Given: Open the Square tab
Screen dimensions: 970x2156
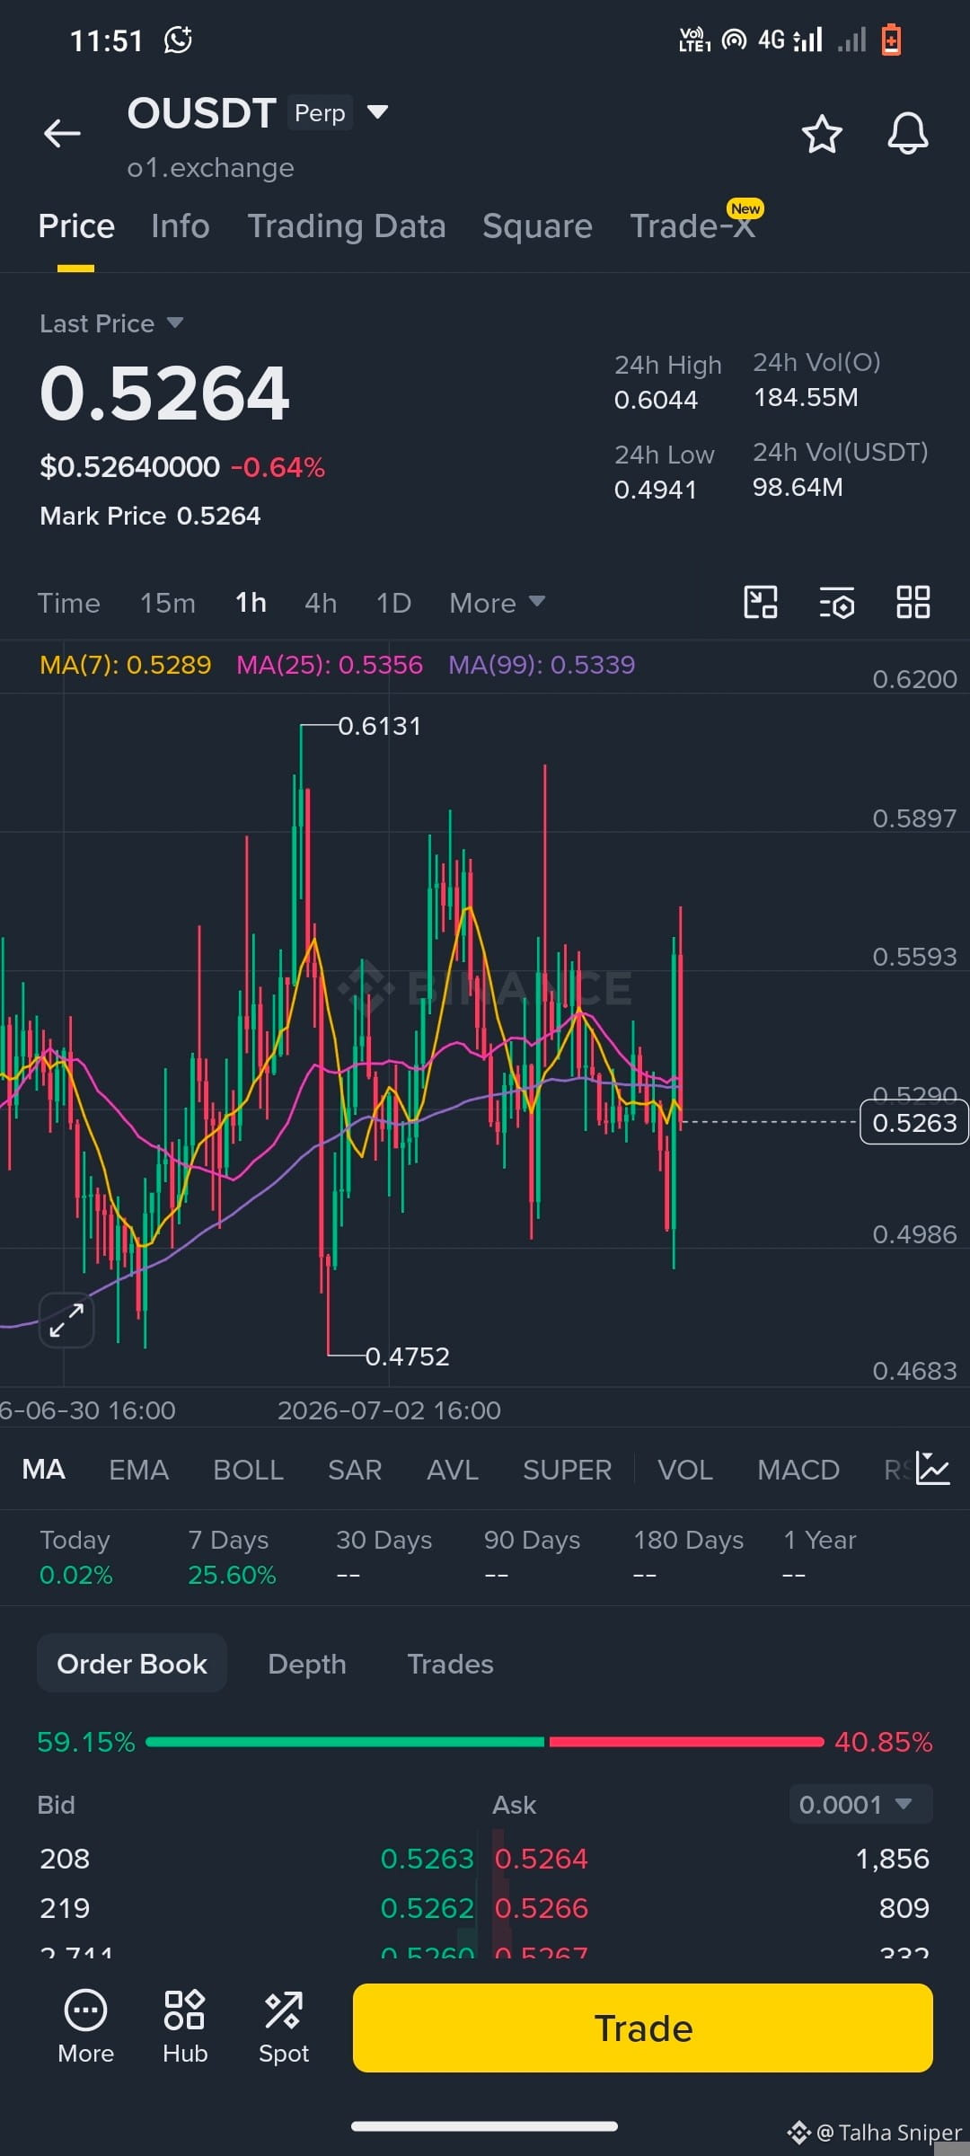Looking at the screenshot, I should click(x=537, y=226).
